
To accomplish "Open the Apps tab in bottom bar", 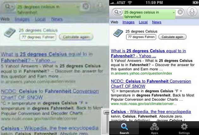I will tap(154, 128).
